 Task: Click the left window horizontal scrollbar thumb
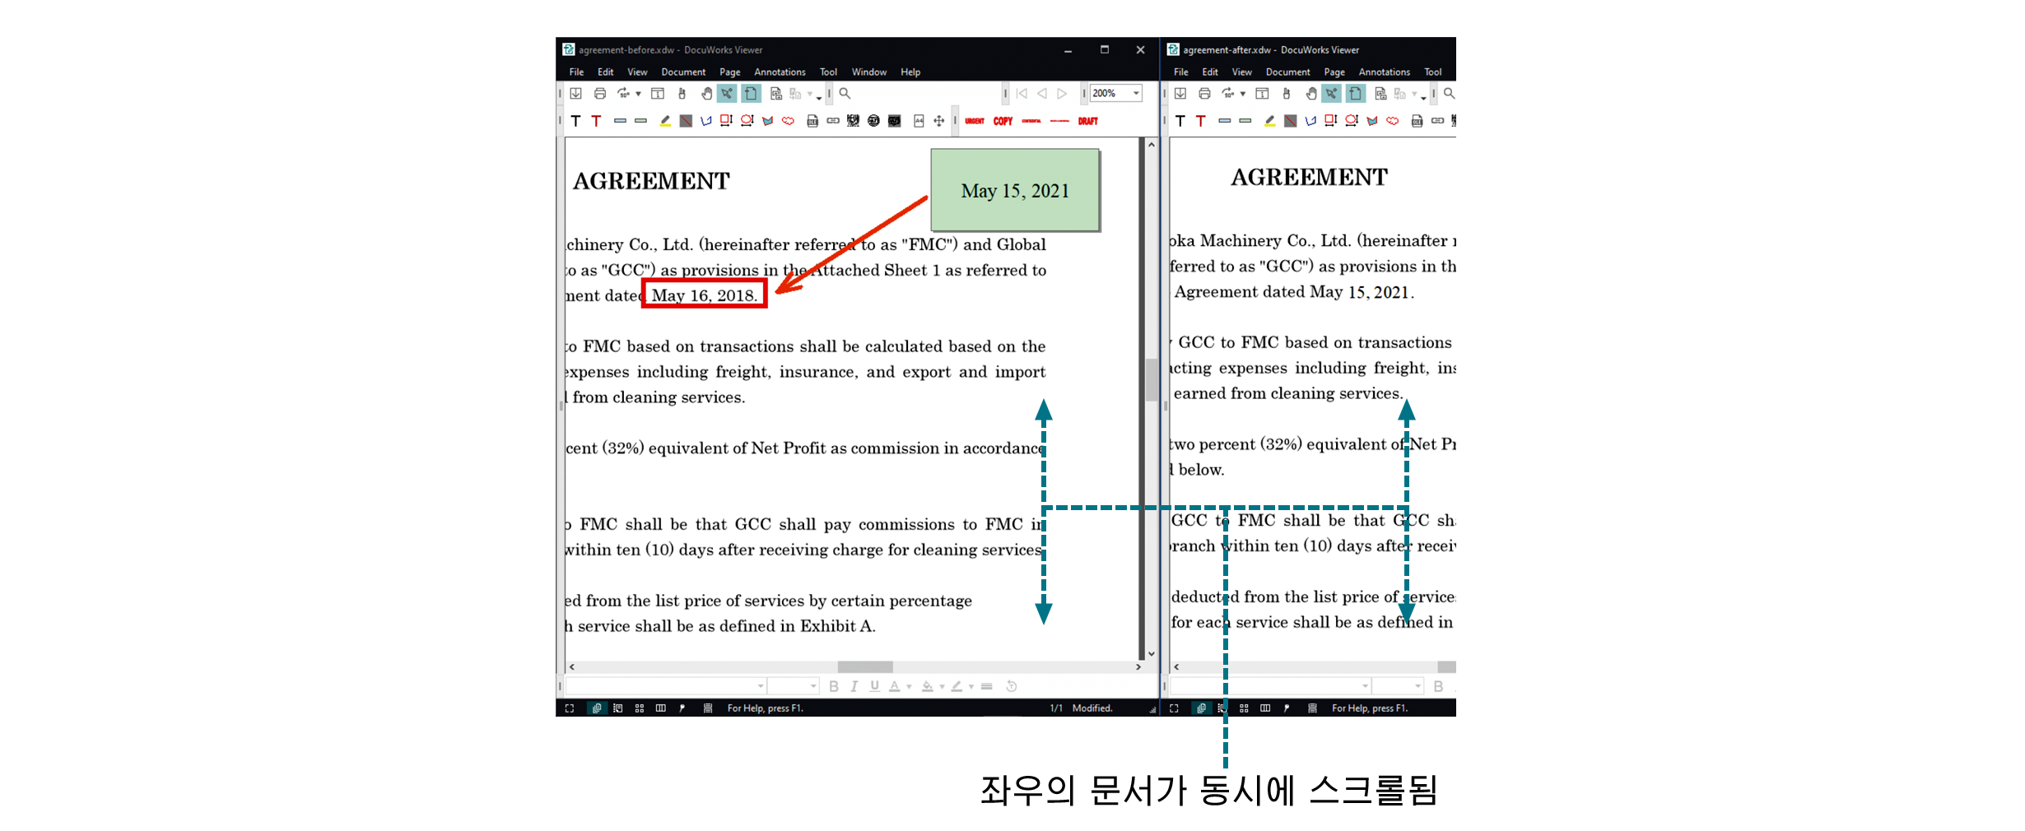864,667
